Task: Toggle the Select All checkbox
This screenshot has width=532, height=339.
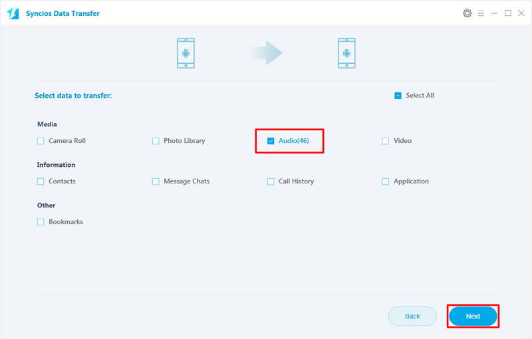Action: tap(398, 96)
